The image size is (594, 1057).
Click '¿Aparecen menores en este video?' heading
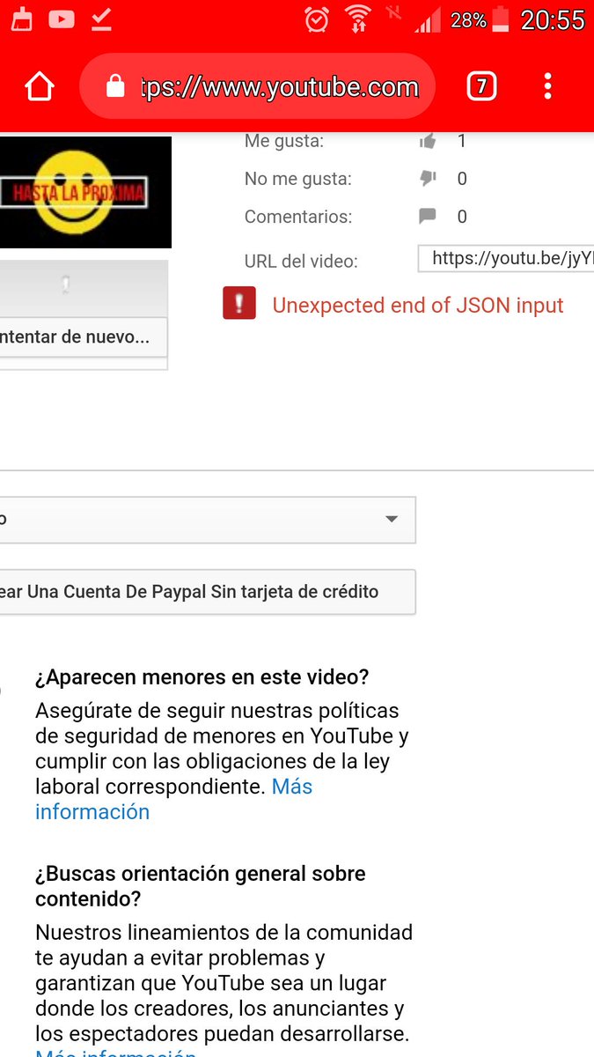(x=202, y=677)
